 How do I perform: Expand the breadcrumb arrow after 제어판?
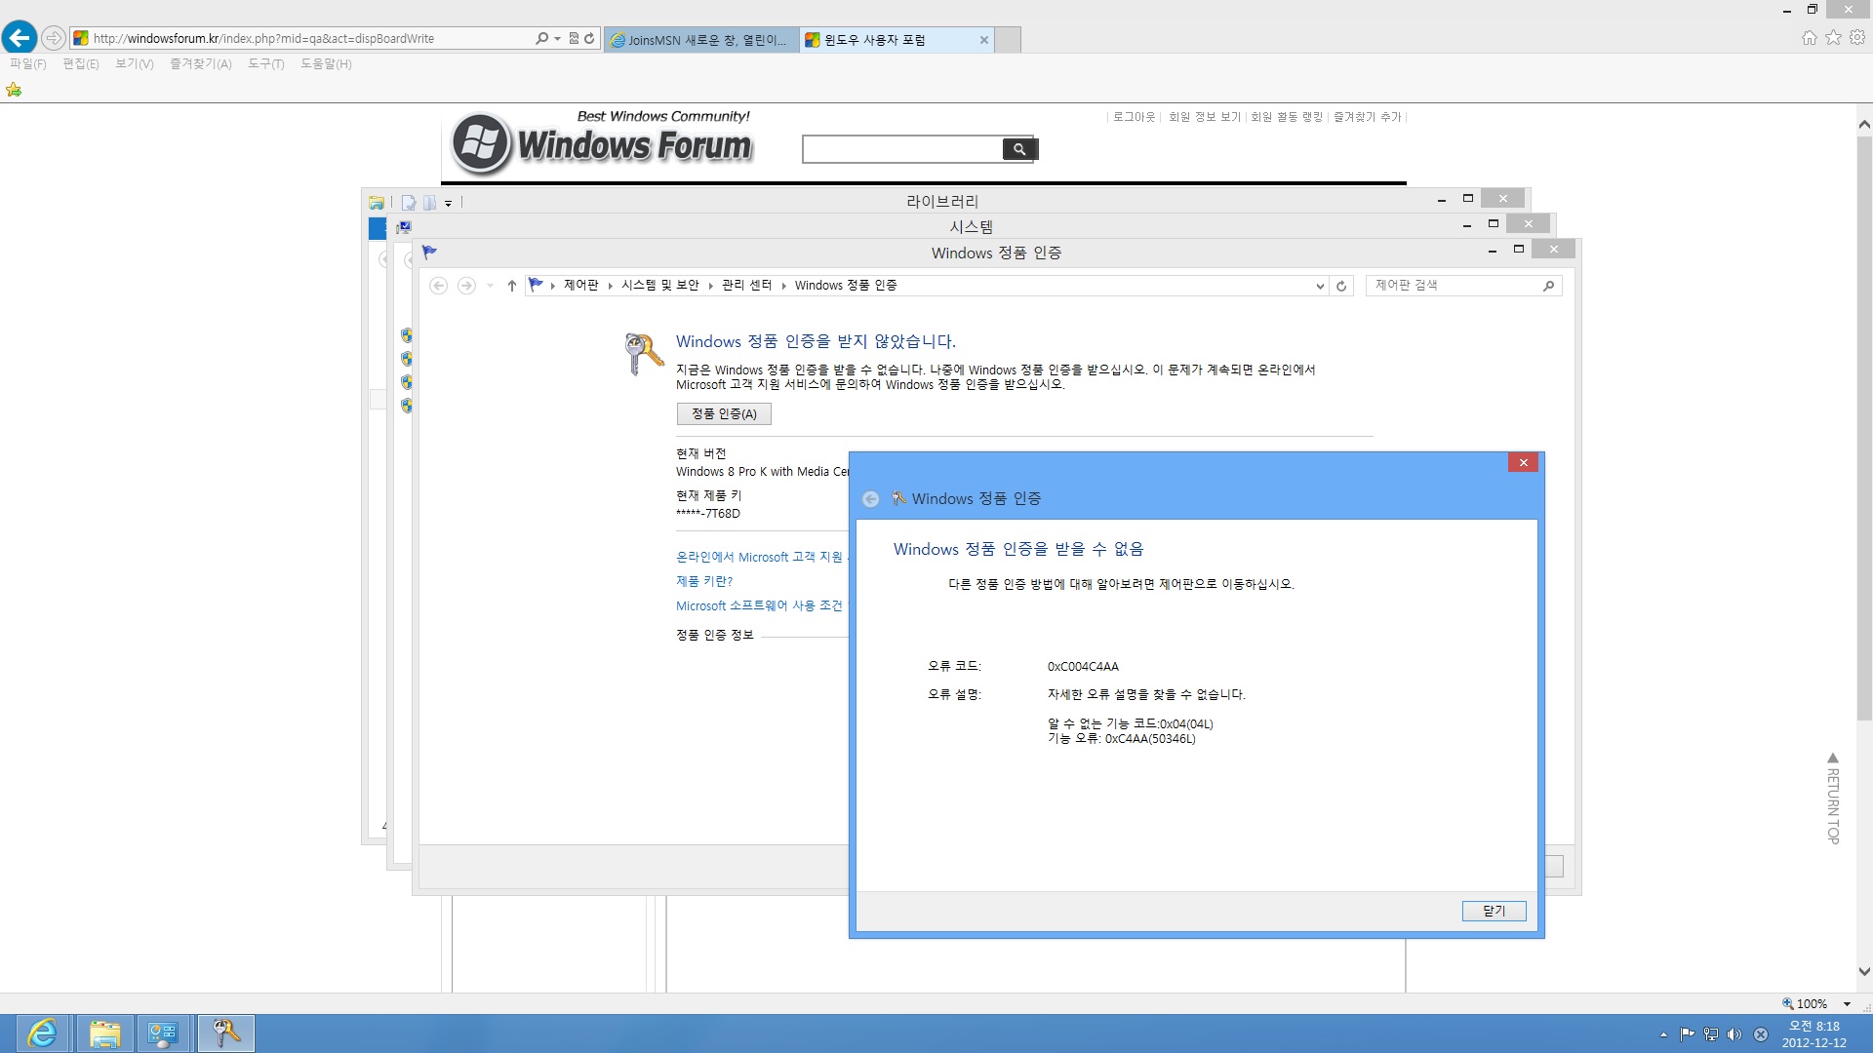(610, 286)
